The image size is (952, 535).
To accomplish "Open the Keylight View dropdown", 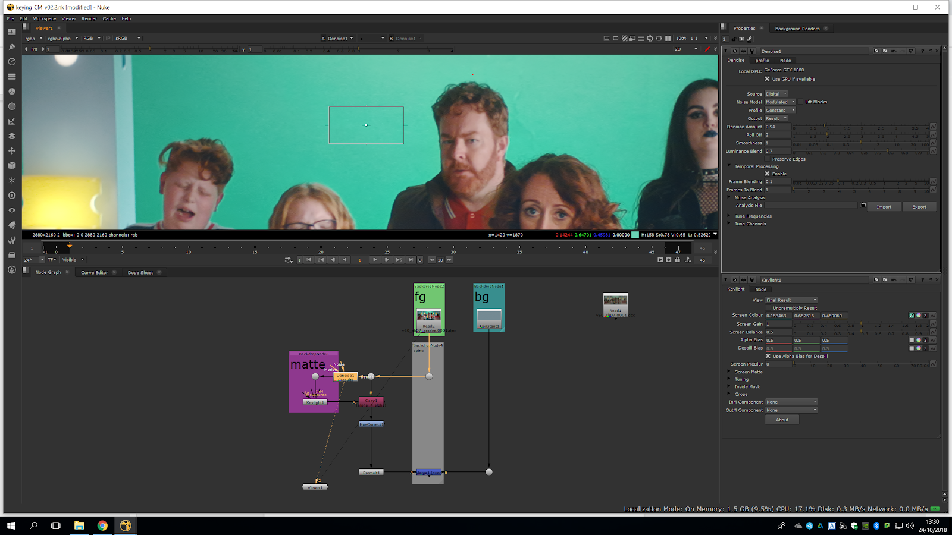I will click(x=791, y=300).
